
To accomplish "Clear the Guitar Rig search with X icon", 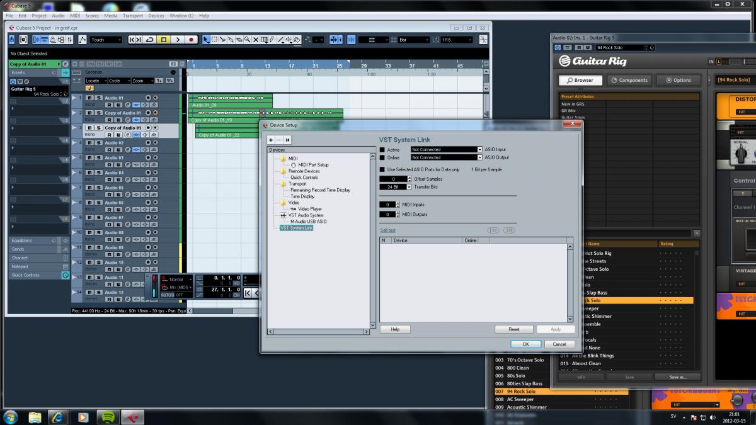I will (x=696, y=233).
